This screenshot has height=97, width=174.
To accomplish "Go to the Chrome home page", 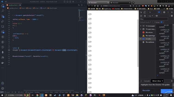I will 98,6.
